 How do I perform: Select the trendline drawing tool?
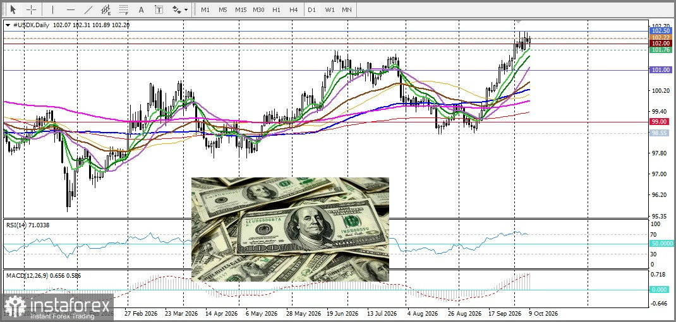coord(88,9)
